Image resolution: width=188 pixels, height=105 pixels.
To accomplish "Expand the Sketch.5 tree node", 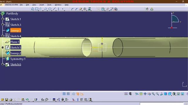I will click(3, 47).
